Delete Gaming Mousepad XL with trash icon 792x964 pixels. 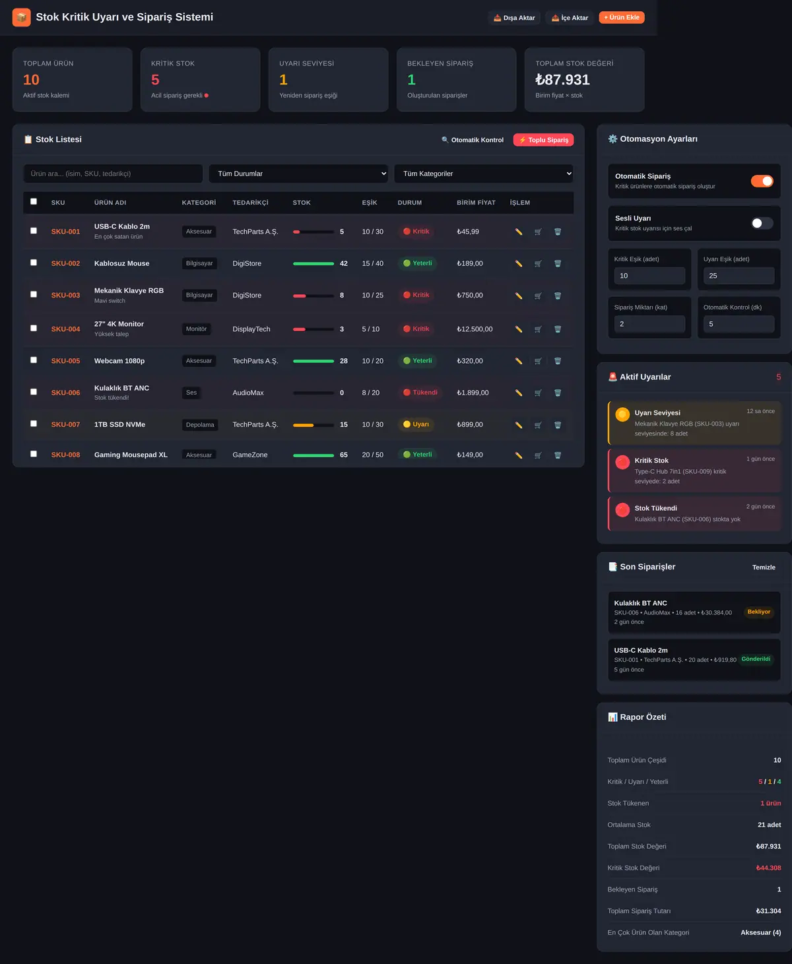pos(558,455)
